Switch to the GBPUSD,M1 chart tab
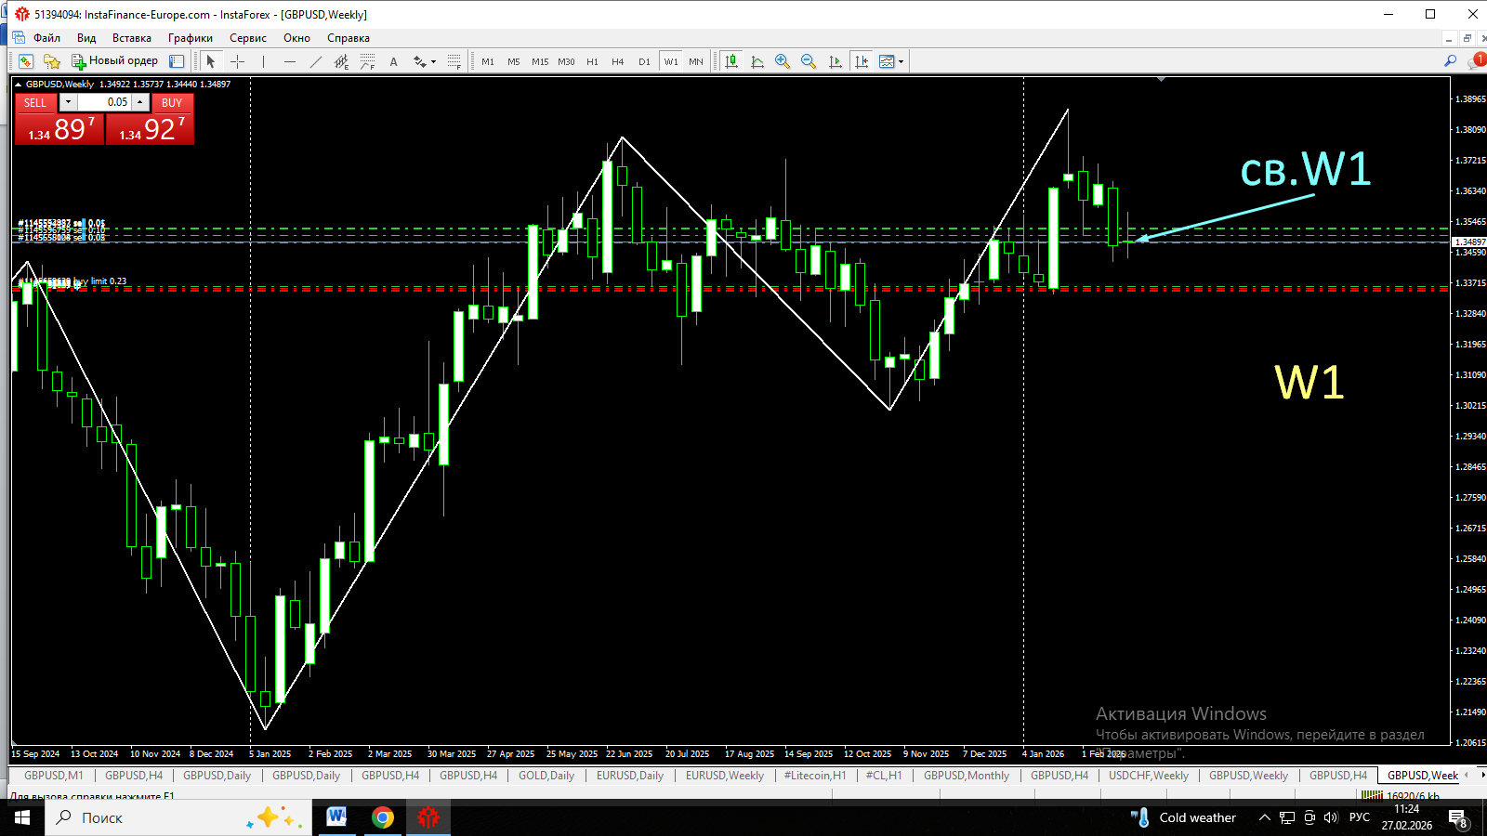Image resolution: width=1487 pixels, height=836 pixels. (53, 776)
